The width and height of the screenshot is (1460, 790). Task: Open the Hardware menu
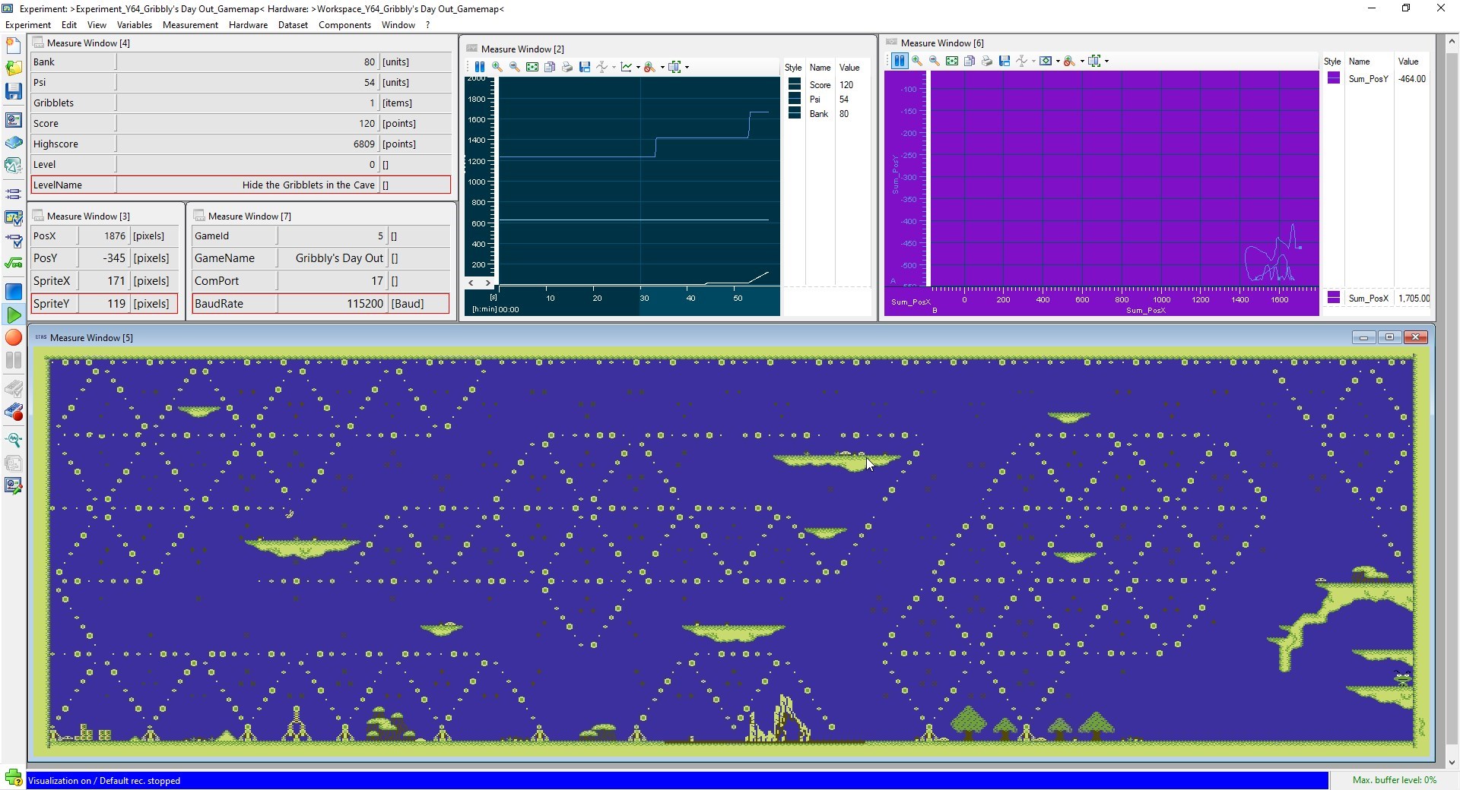pos(248,25)
